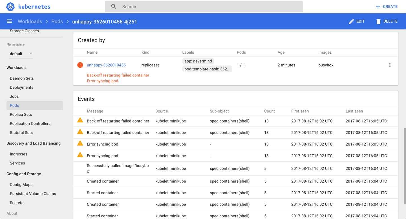This screenshot has height=219, width=406.
Task: Click the red error icon next to unhappy-3626010456
Action: click(80, 65)
